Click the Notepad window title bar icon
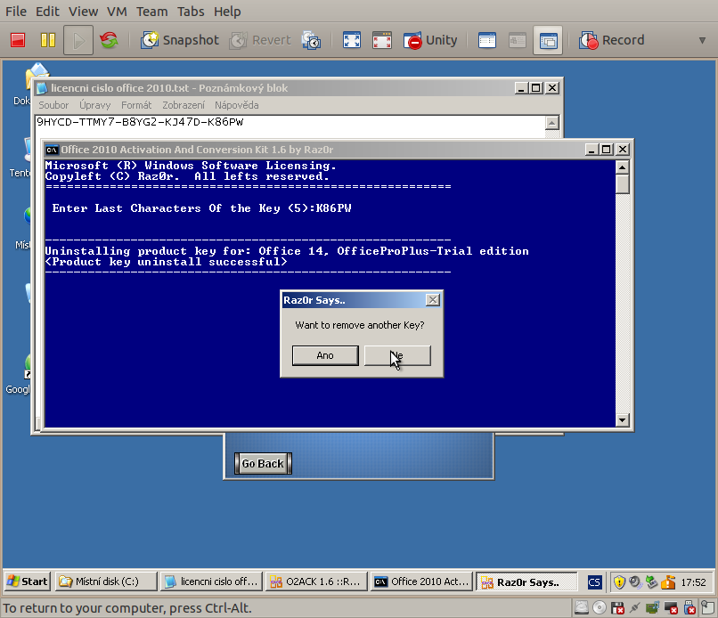This screenshot has width=718, height=618. pyautogui.click(x=42, y=88)
